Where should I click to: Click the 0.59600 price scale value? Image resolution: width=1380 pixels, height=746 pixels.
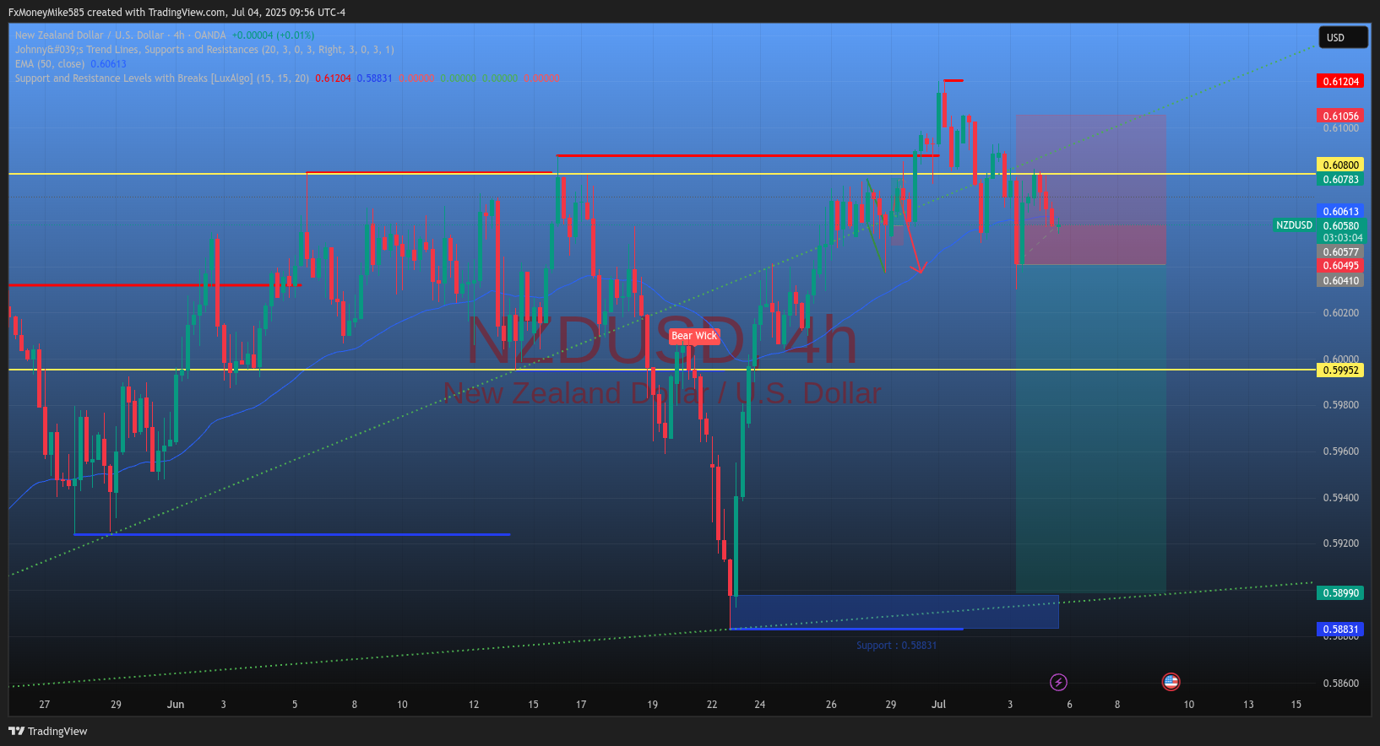[x=1340, y=451]
